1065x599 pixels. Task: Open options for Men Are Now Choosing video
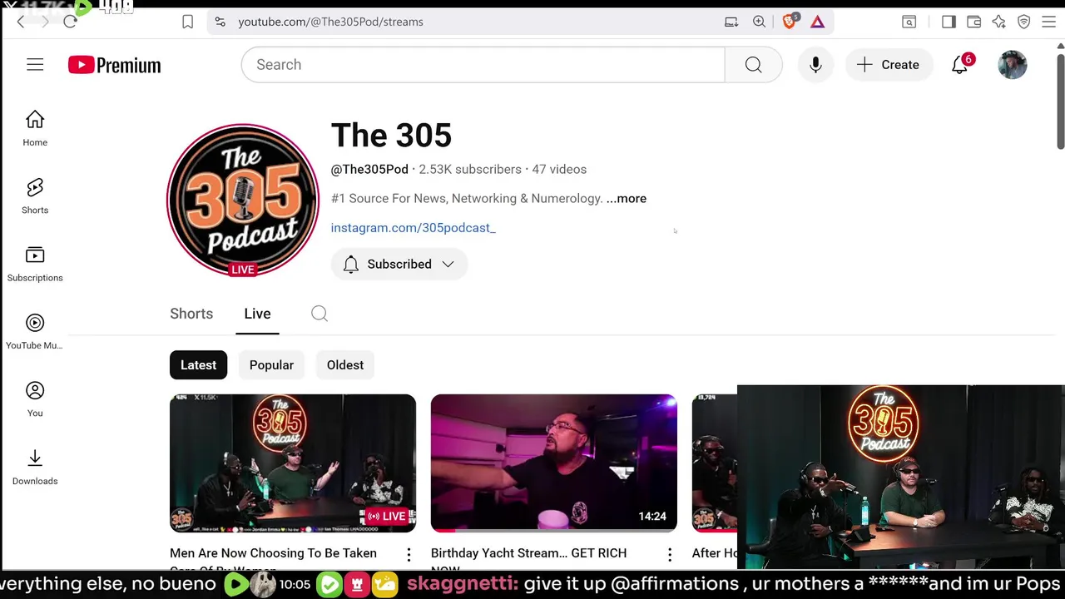tap(409, 554)
